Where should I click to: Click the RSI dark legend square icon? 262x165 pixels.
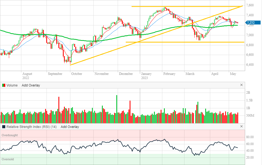[x=4, y=127]
